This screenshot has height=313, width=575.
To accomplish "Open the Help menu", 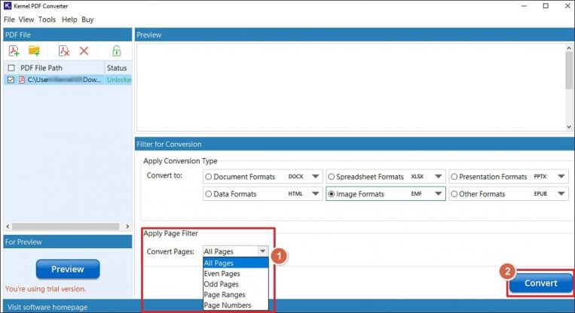I will click(69, 20).
